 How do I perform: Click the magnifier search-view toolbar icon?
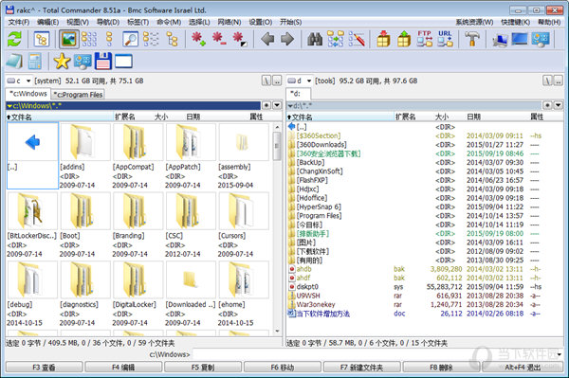(130, 39)
